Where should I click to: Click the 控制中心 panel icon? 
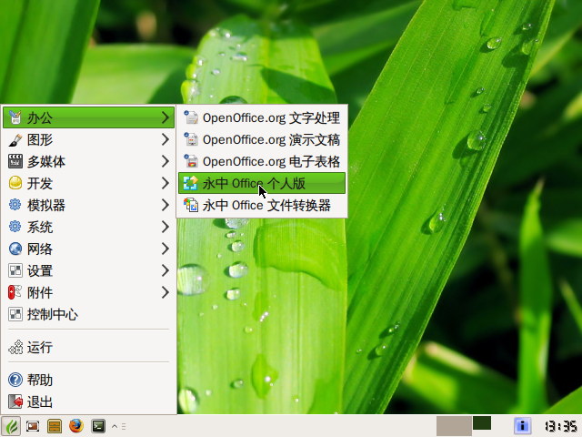(15, 314)
